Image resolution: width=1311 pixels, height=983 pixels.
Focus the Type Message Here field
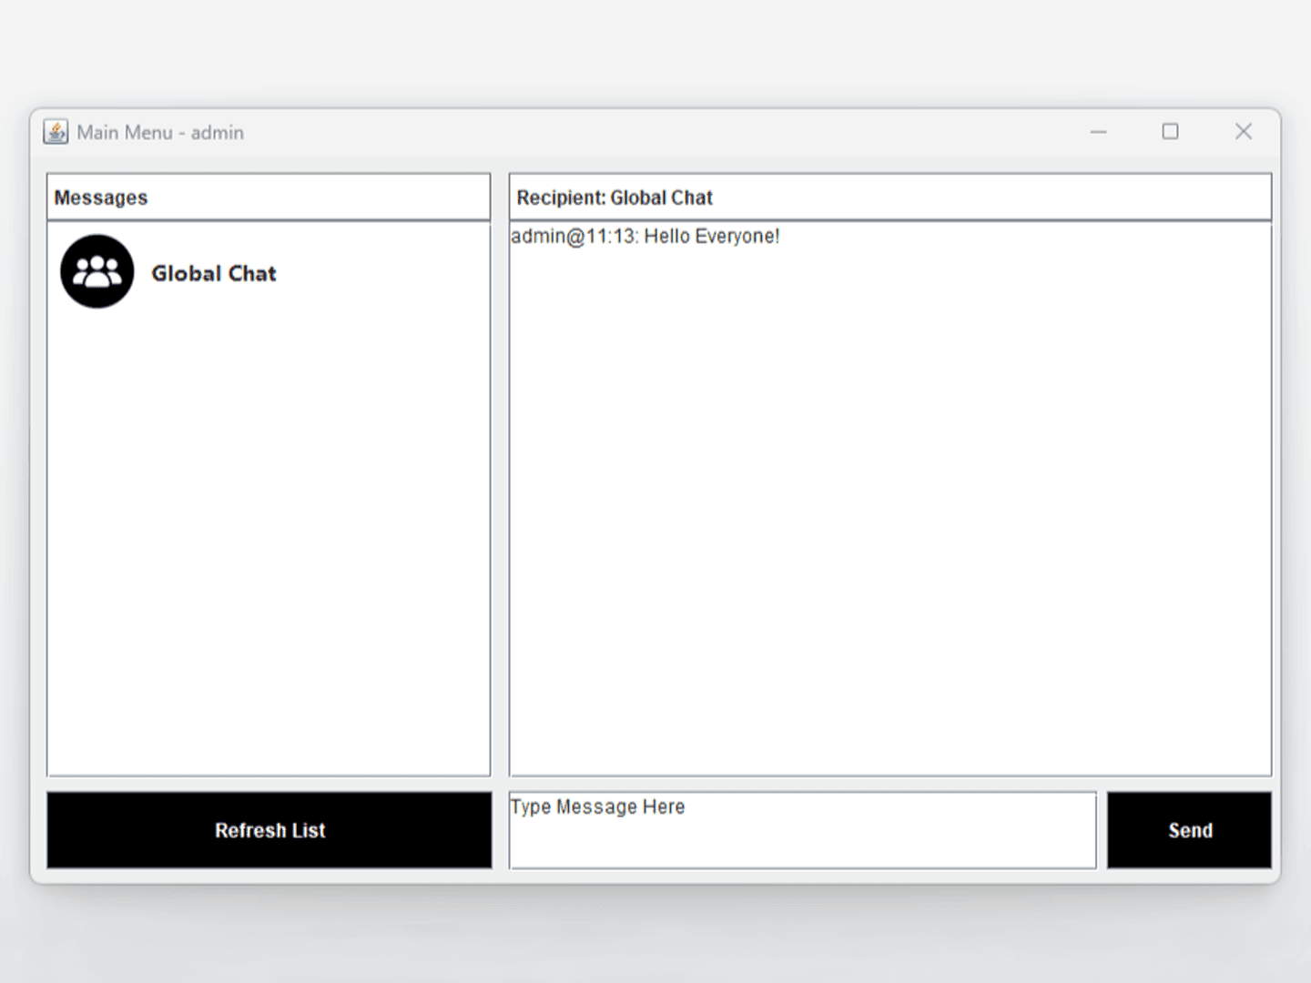(802, 830)
